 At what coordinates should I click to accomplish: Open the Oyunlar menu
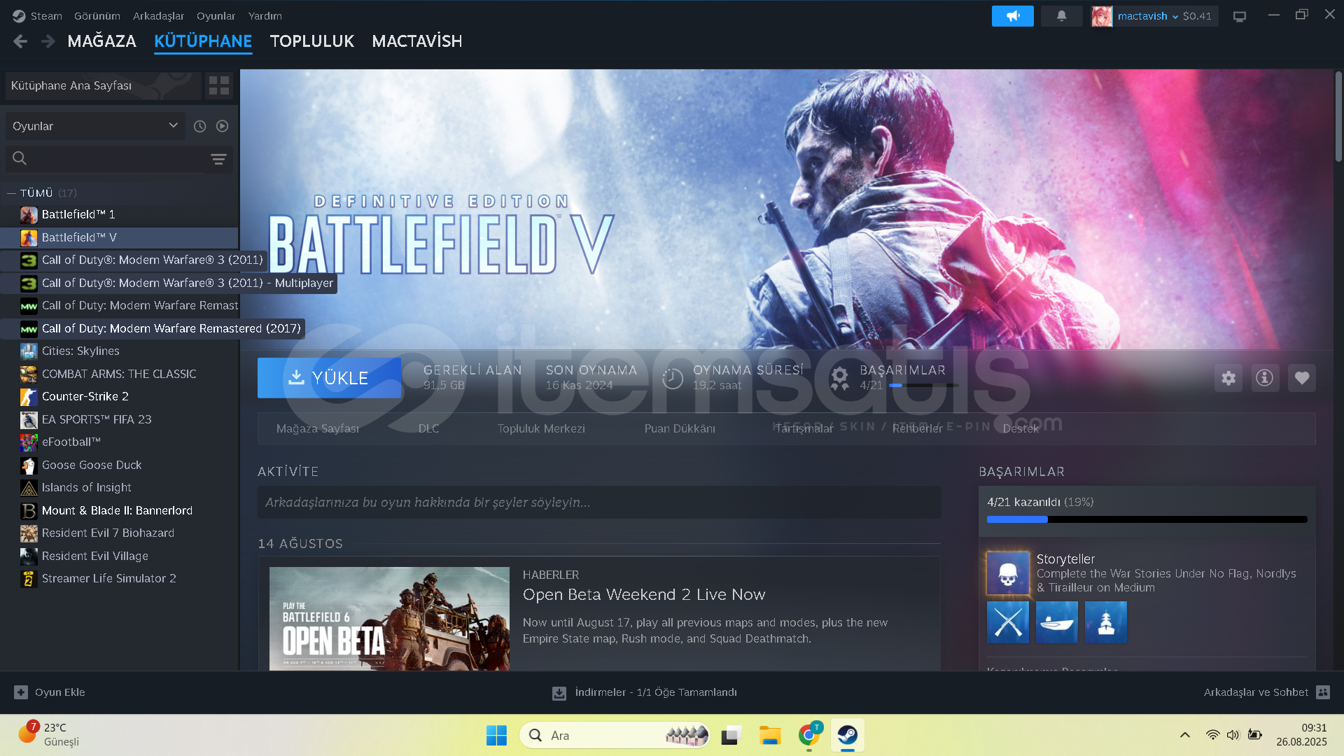pos(216,15)
